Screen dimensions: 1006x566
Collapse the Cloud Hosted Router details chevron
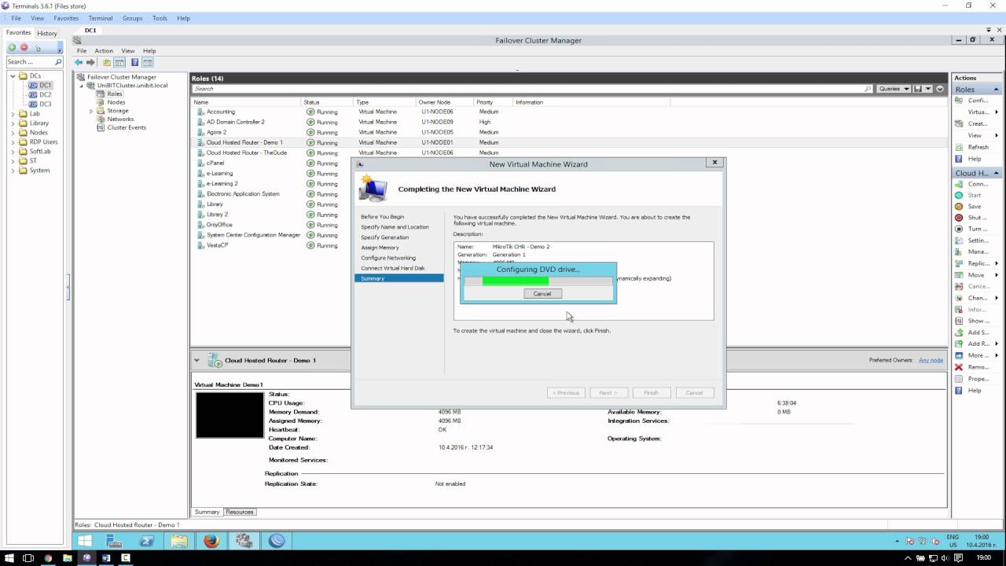(x=196, y=361)
